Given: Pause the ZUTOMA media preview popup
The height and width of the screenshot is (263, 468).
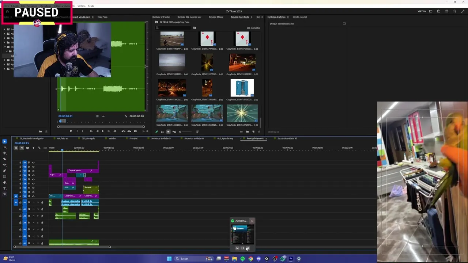Looking at the screenshot, I should point(242,248).
